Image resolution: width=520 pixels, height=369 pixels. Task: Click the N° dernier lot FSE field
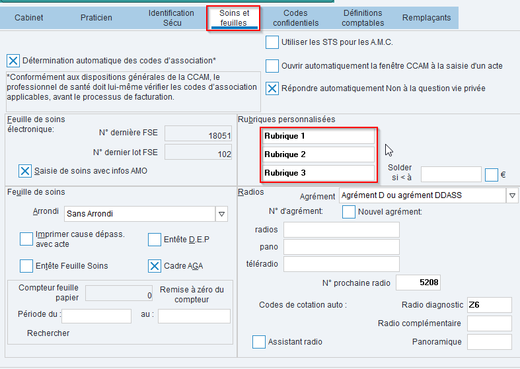click(x=198, y=152)
